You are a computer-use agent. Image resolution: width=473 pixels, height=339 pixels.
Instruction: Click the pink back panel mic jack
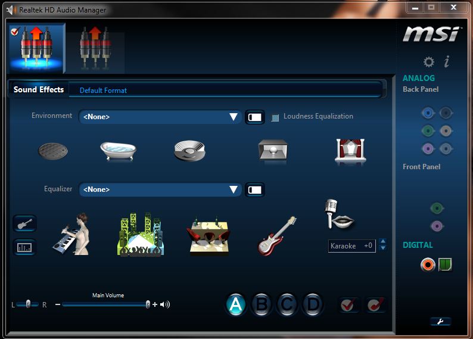tap(428, 149)
